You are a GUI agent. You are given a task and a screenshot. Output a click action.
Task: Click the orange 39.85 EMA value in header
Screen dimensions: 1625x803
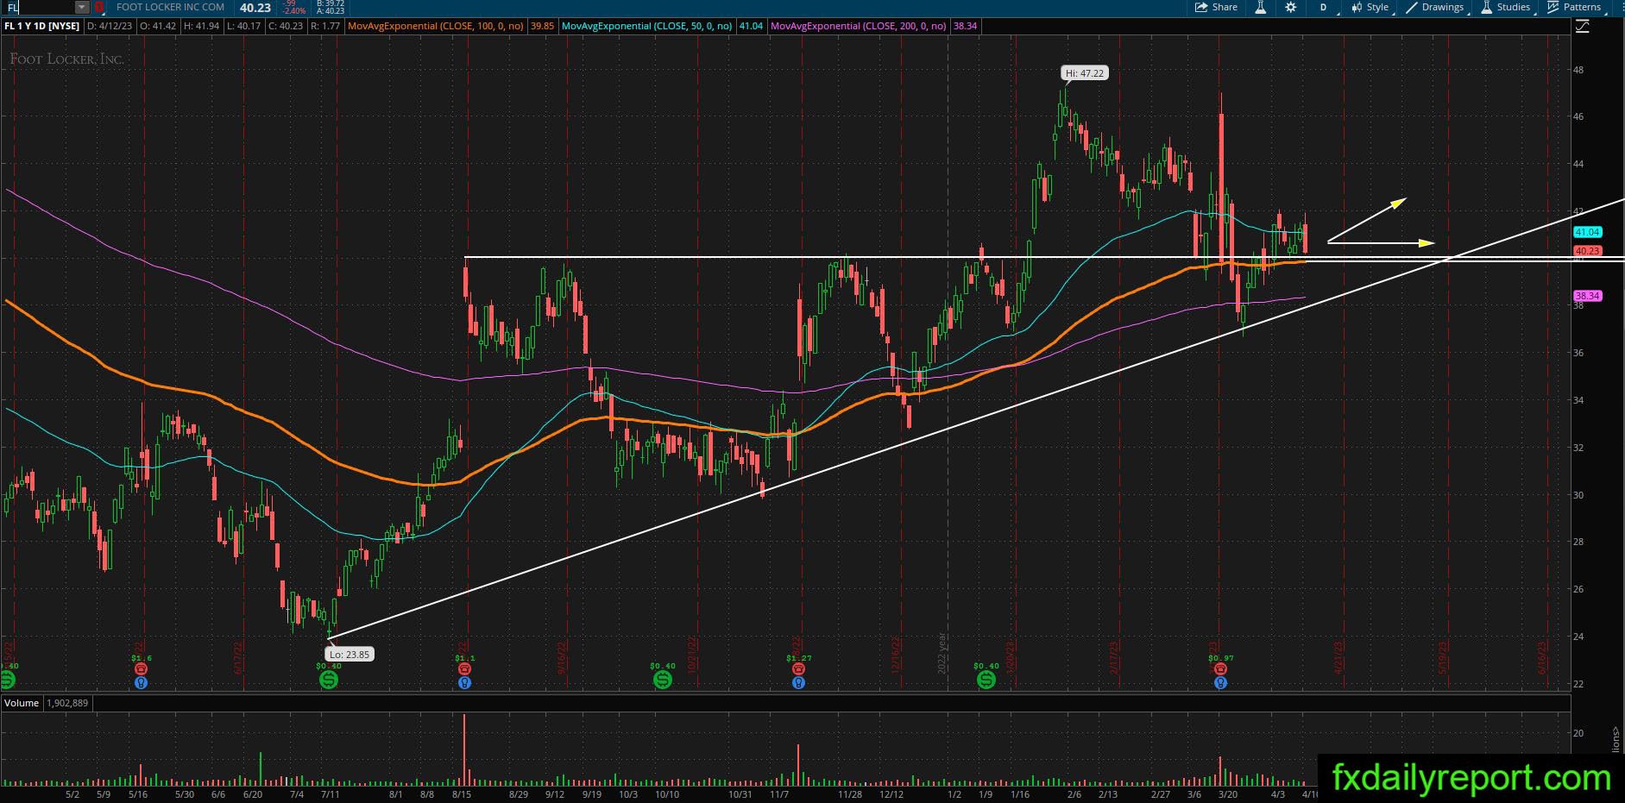pyautogui.click(x=543, y=26)
